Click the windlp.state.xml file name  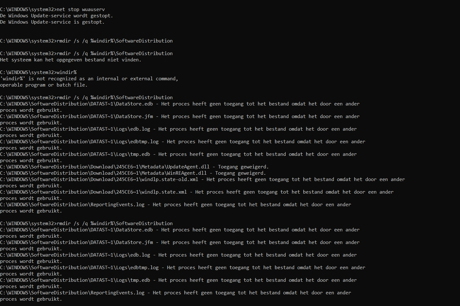point(164,192)
